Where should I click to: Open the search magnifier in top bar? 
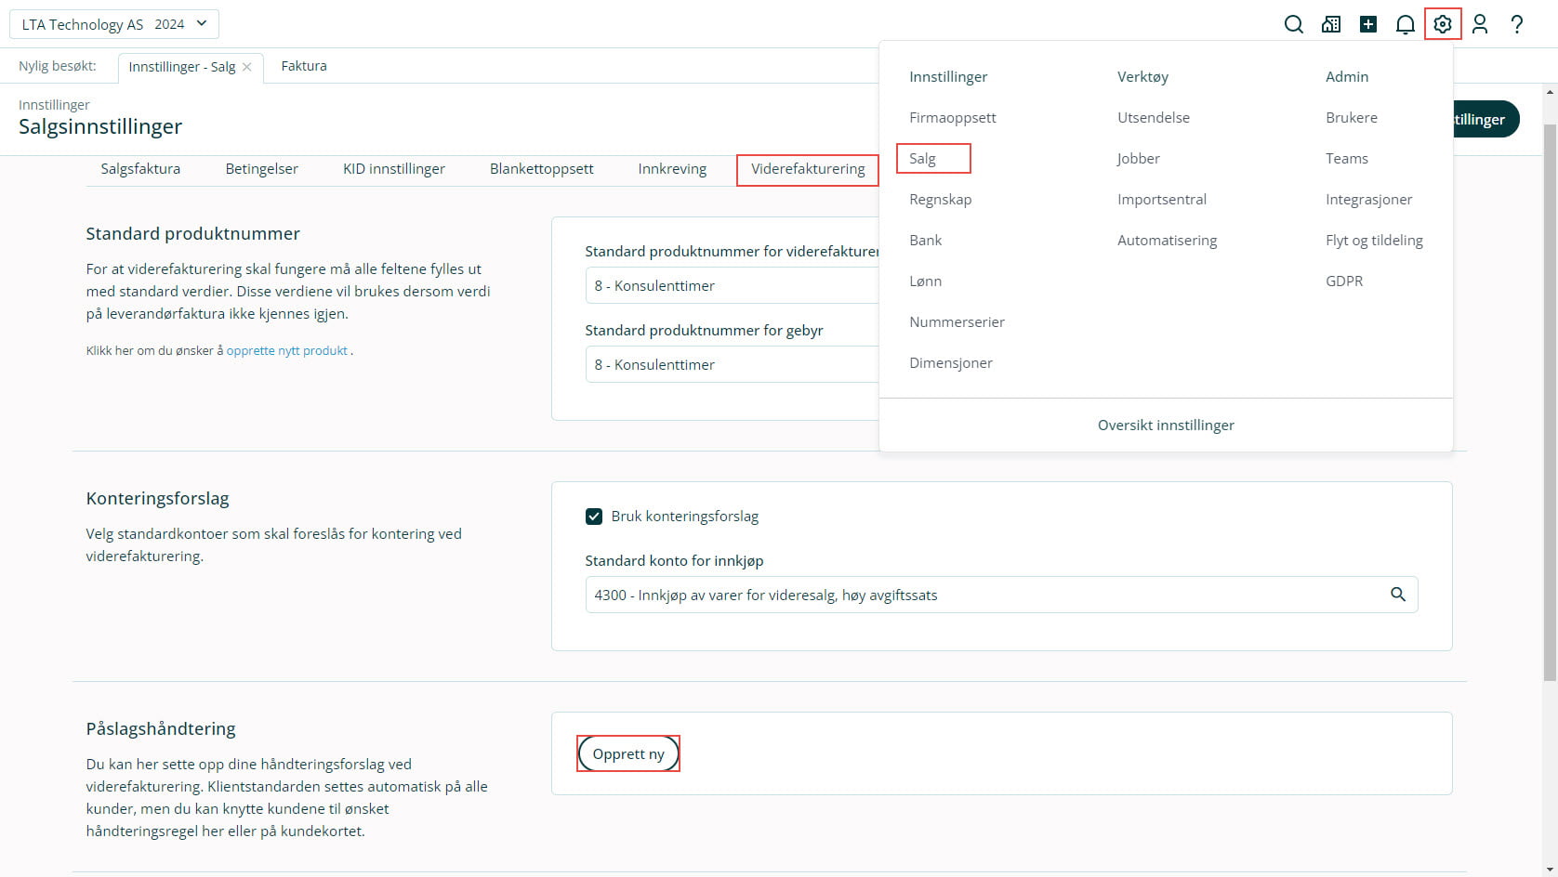tap(1293, 25)
